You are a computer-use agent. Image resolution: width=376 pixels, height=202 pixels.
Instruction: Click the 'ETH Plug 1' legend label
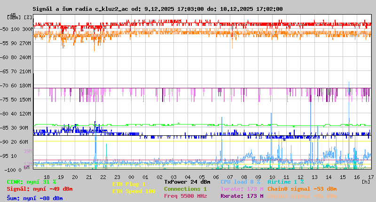(129, 184)
